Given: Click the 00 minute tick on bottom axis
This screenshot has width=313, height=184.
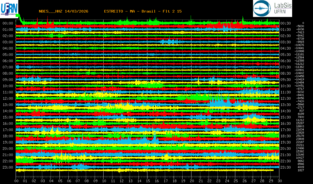Looking at the screenshot, I should click(x=16, y=181).
